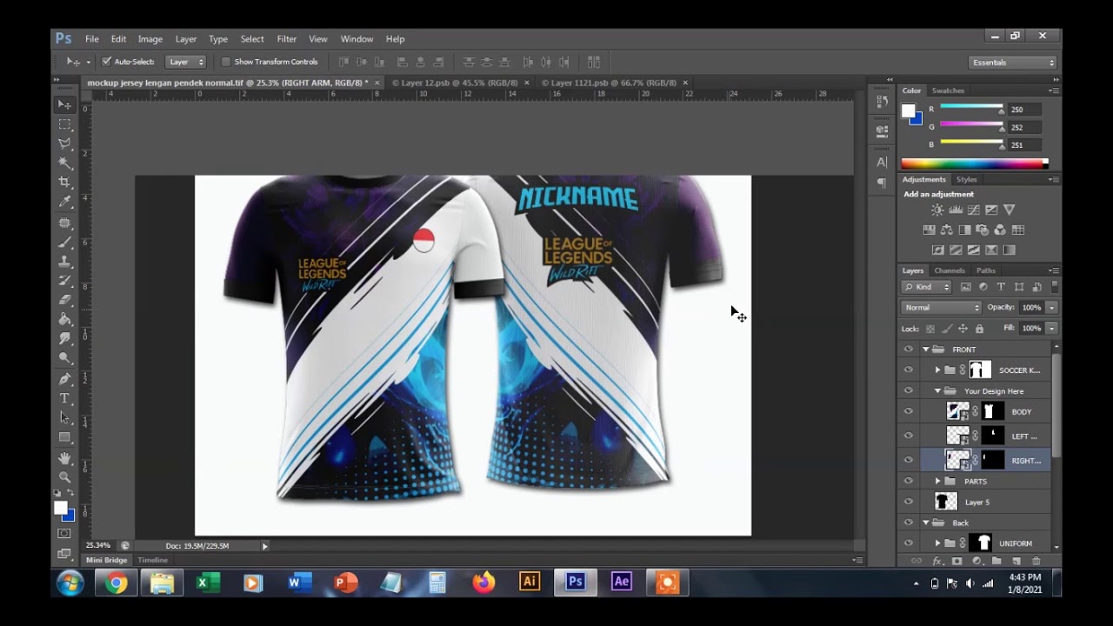Select the Hand tool
The height and width of the screenshot is (626, 1113).
coord(65,458)
